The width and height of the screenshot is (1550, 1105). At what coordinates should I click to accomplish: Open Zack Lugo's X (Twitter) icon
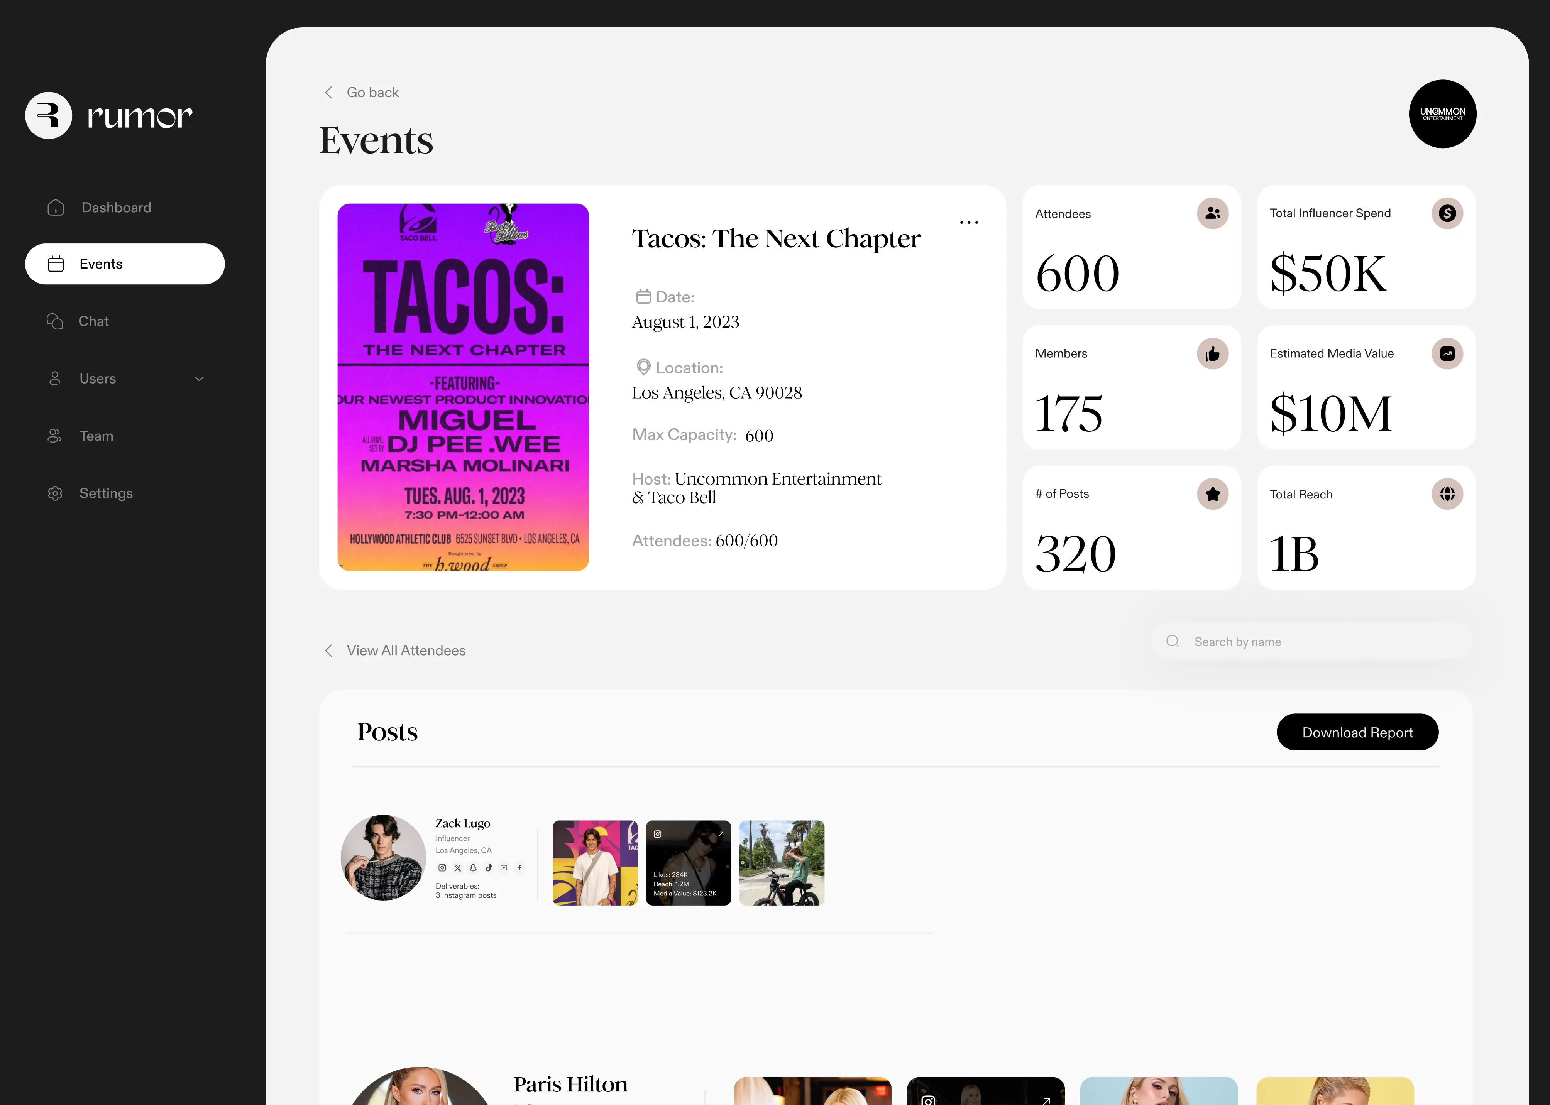point(457,868)
